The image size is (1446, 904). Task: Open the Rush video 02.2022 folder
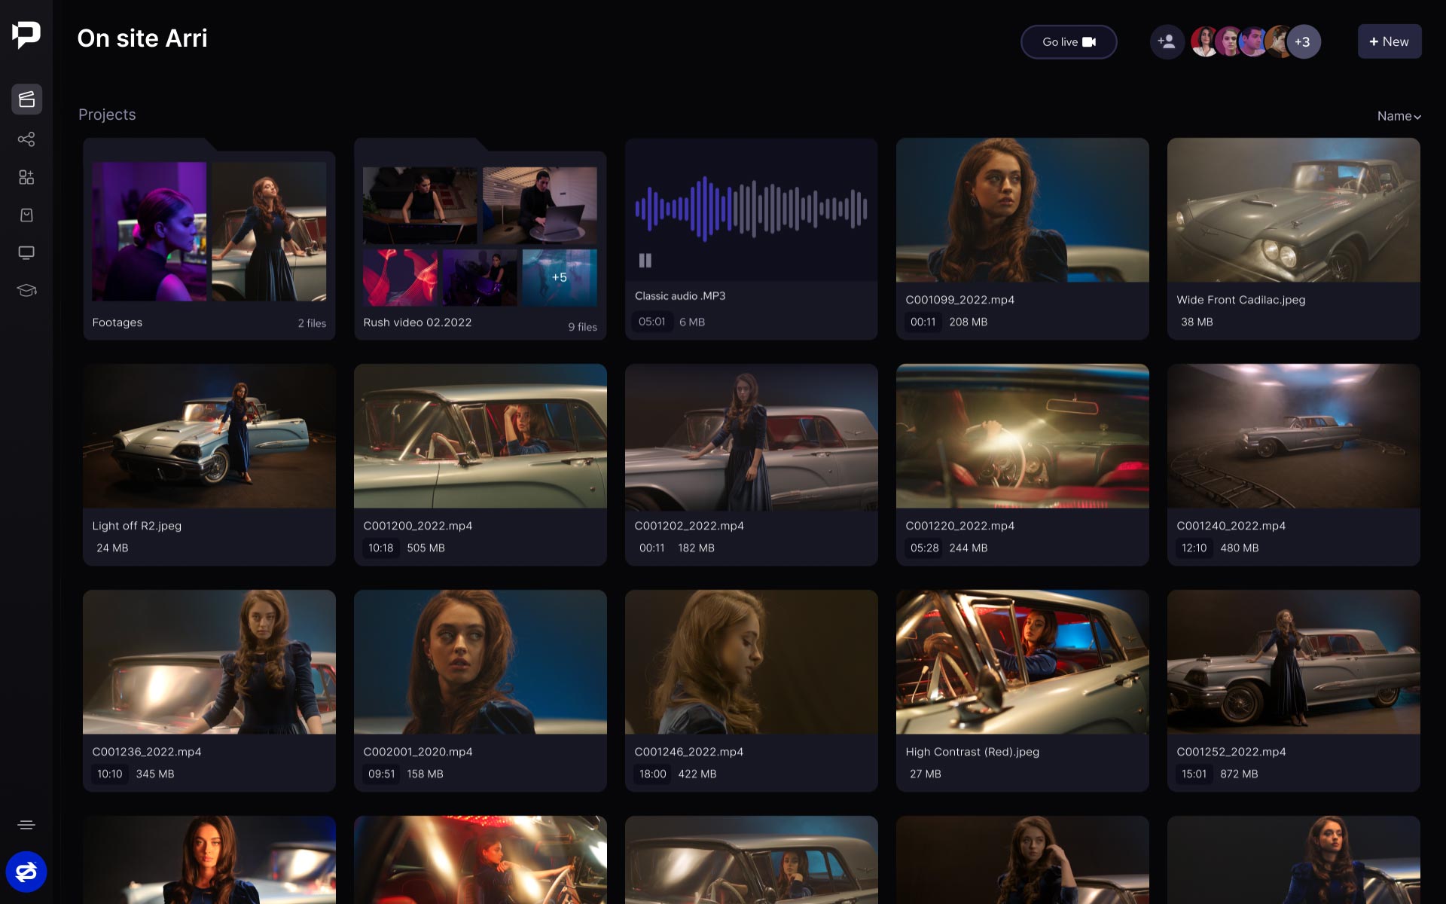click(480, 239)
